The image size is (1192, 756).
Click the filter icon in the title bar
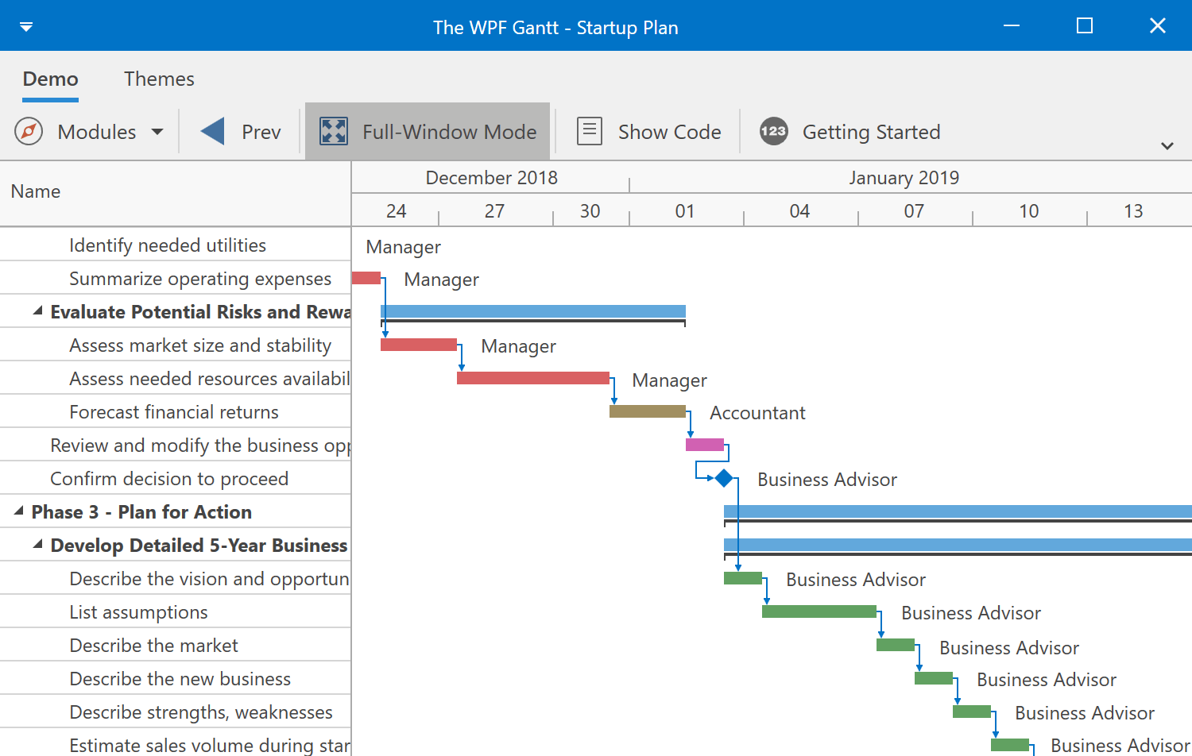click(26, 26)
